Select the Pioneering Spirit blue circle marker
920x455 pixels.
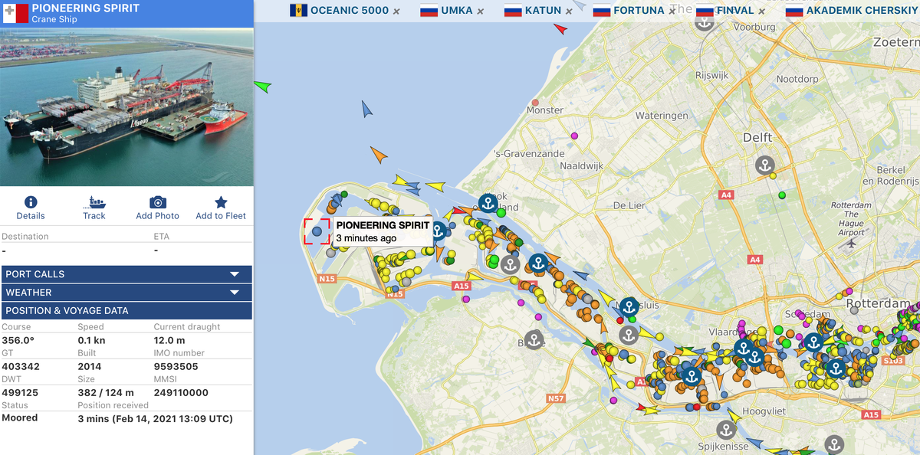(317, 231)
